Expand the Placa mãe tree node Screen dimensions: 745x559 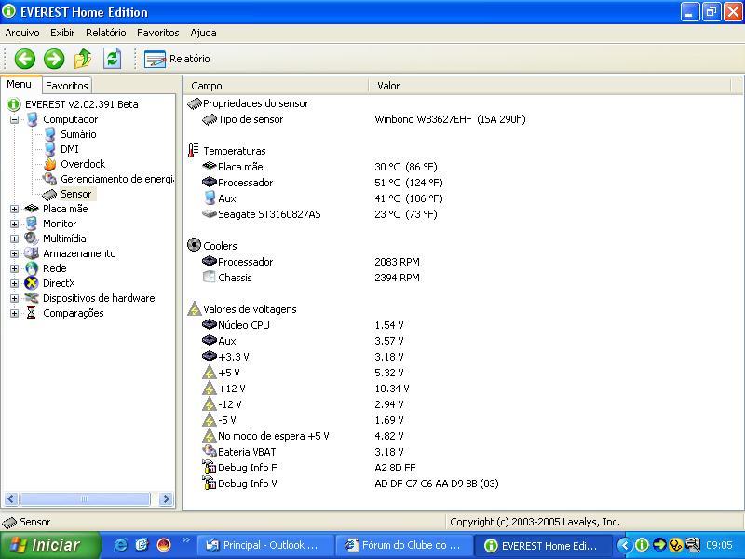14,209
